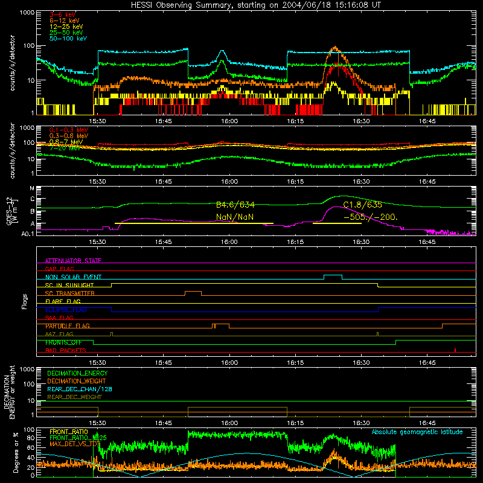This screenshot has height=483, width=483.
Task: Select the orange 6-12 keV legend label
Action: pos(64,21)
